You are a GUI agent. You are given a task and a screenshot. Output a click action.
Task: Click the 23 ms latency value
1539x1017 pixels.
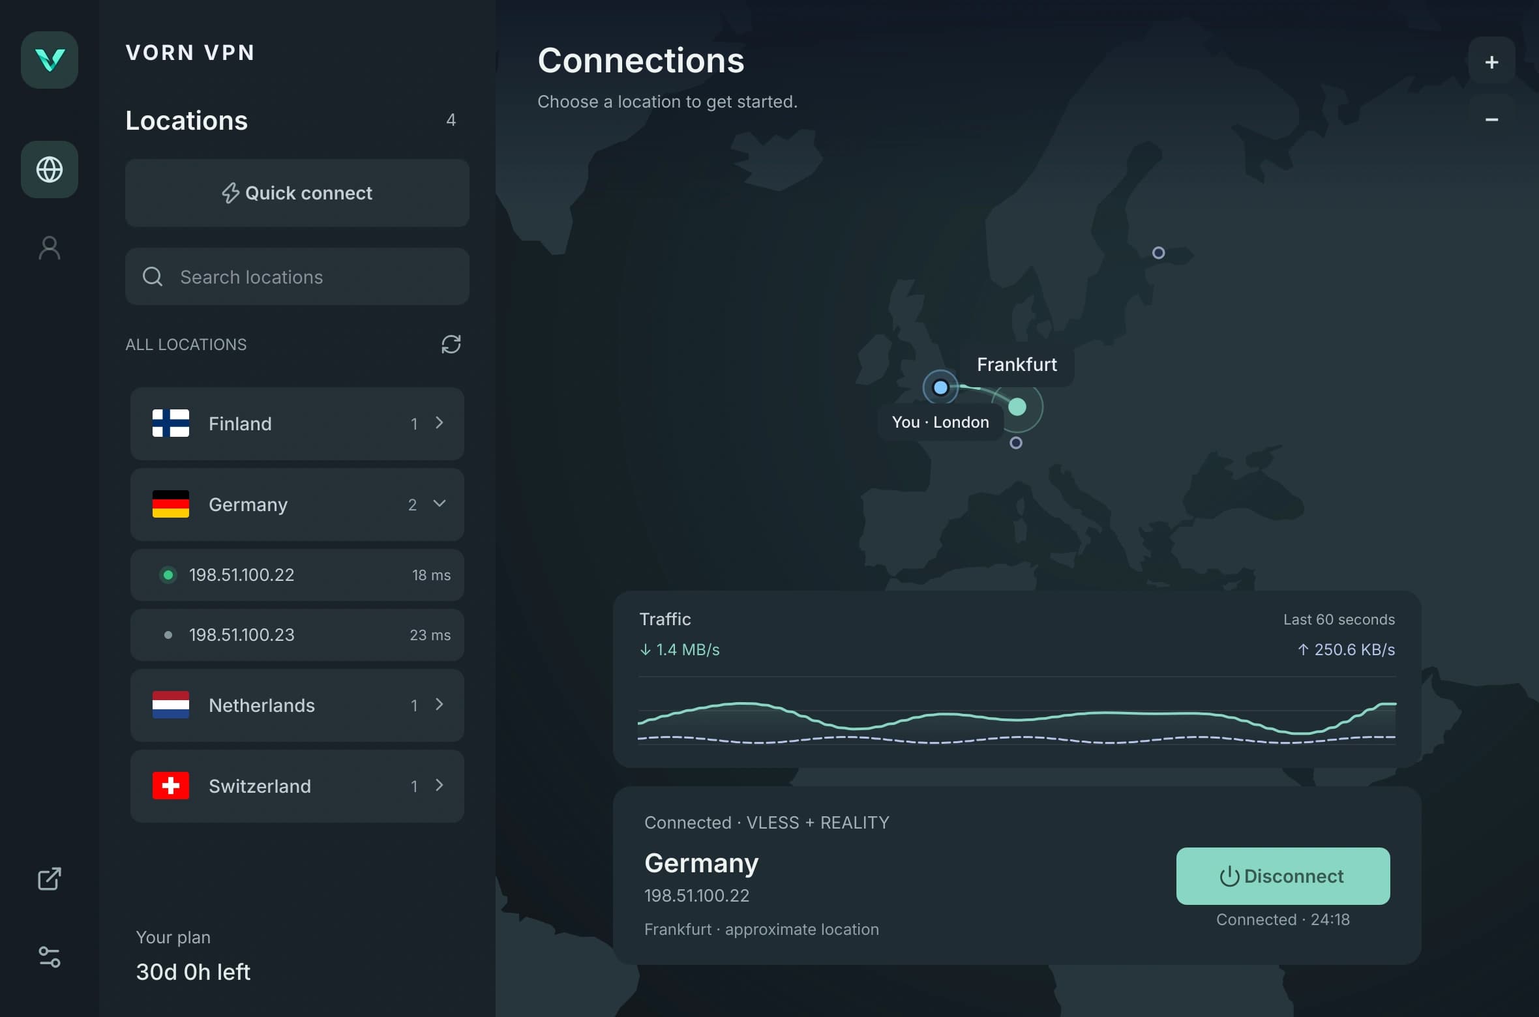(430, 635)
